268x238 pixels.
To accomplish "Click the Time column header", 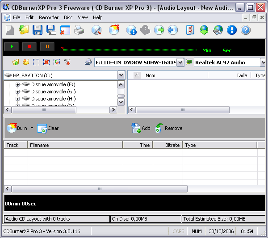I will 138,145.
